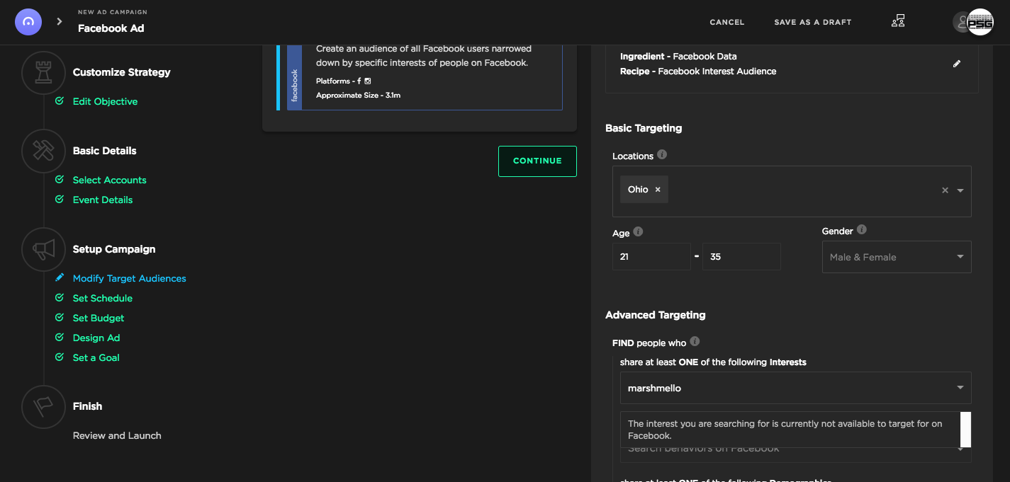
Task: Click the check icon beside Select Accounts
Action: (60, 180)
